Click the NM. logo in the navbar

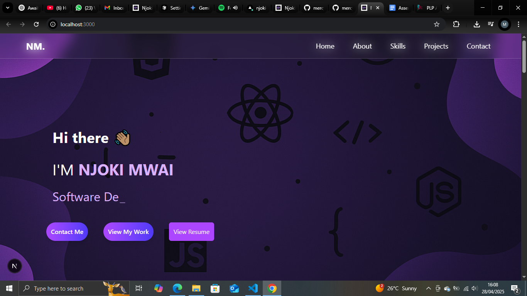click(35, 47)
